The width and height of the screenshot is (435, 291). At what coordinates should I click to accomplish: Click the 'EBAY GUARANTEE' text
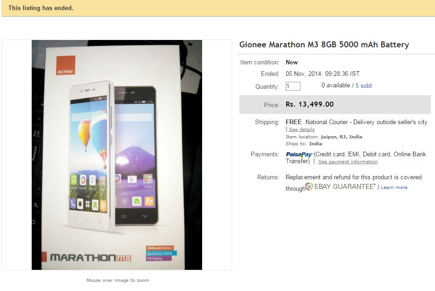pyautogui.click(x=345, y=187)
